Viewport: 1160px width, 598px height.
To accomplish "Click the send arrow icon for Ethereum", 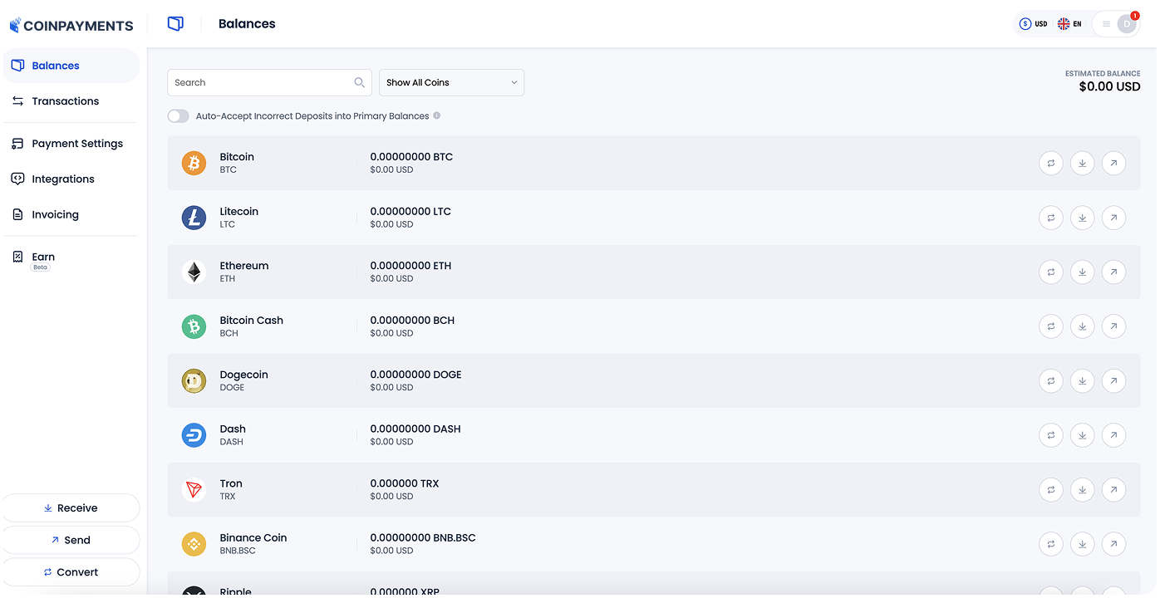I will coord(1113,272).
